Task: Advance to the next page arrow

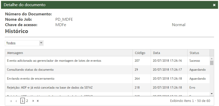Action: coord(33,101)
